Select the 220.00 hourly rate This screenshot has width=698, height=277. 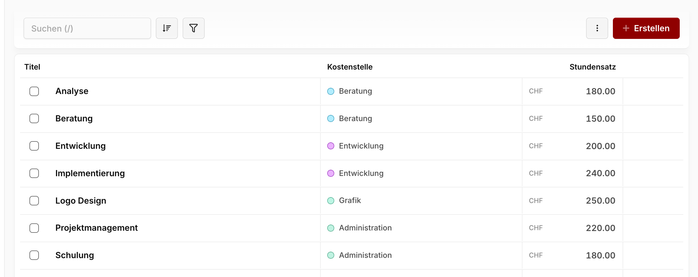[601, 228]
